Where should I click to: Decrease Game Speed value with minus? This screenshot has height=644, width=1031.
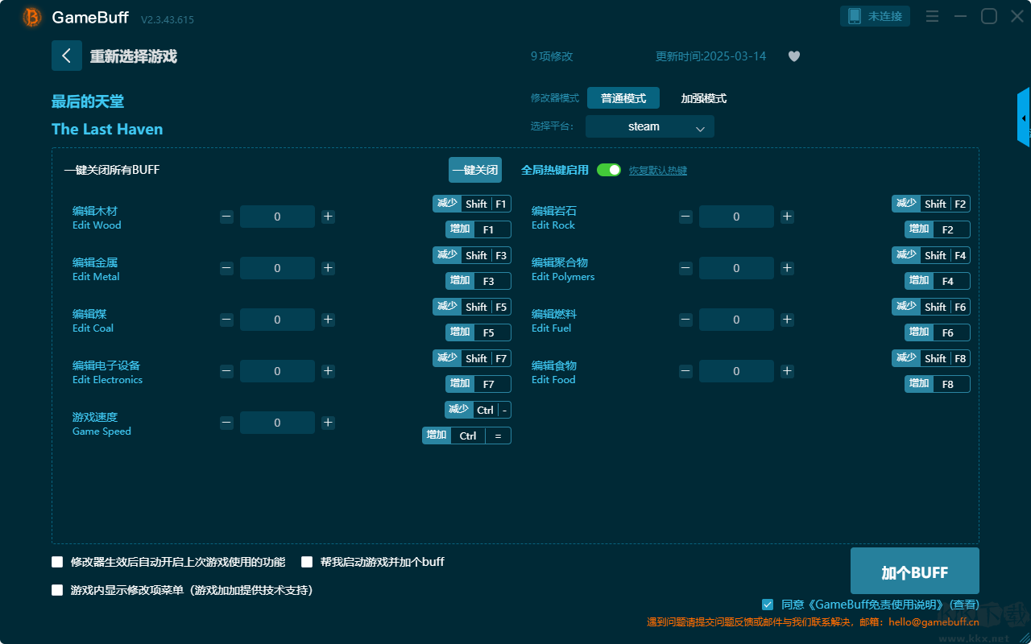tap(226, 423)
